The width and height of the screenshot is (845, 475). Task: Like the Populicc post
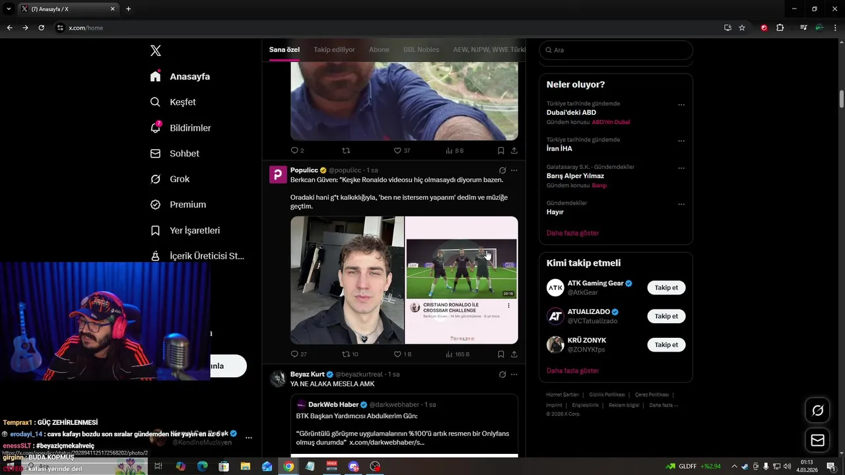point(397,354)
